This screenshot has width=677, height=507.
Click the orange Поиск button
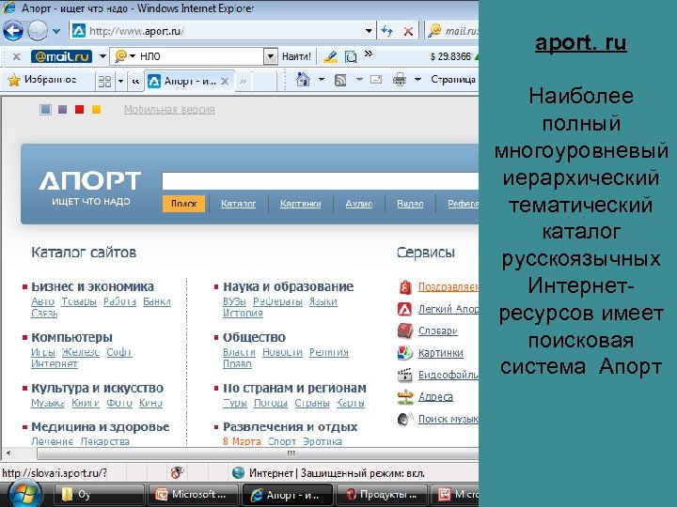point(184,204)
